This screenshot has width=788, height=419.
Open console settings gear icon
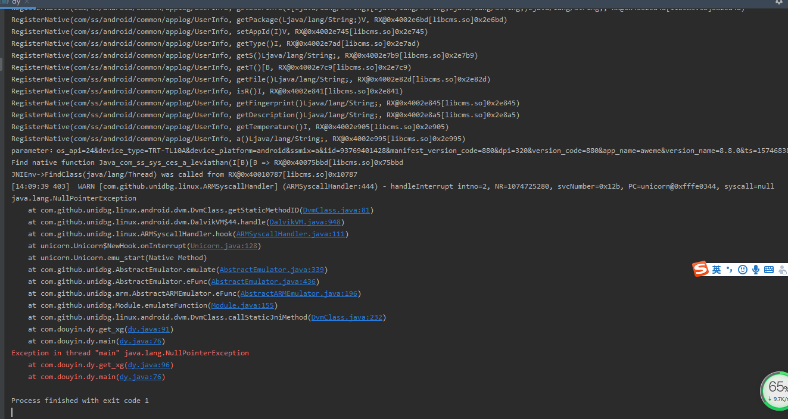(779, 2)
